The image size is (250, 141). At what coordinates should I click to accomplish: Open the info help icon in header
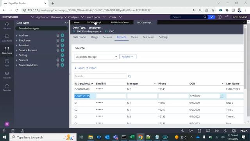tap(220, 17)
